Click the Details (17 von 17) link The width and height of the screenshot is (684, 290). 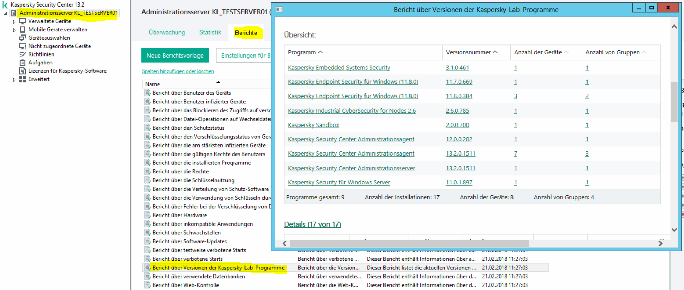tap(312, 224)
